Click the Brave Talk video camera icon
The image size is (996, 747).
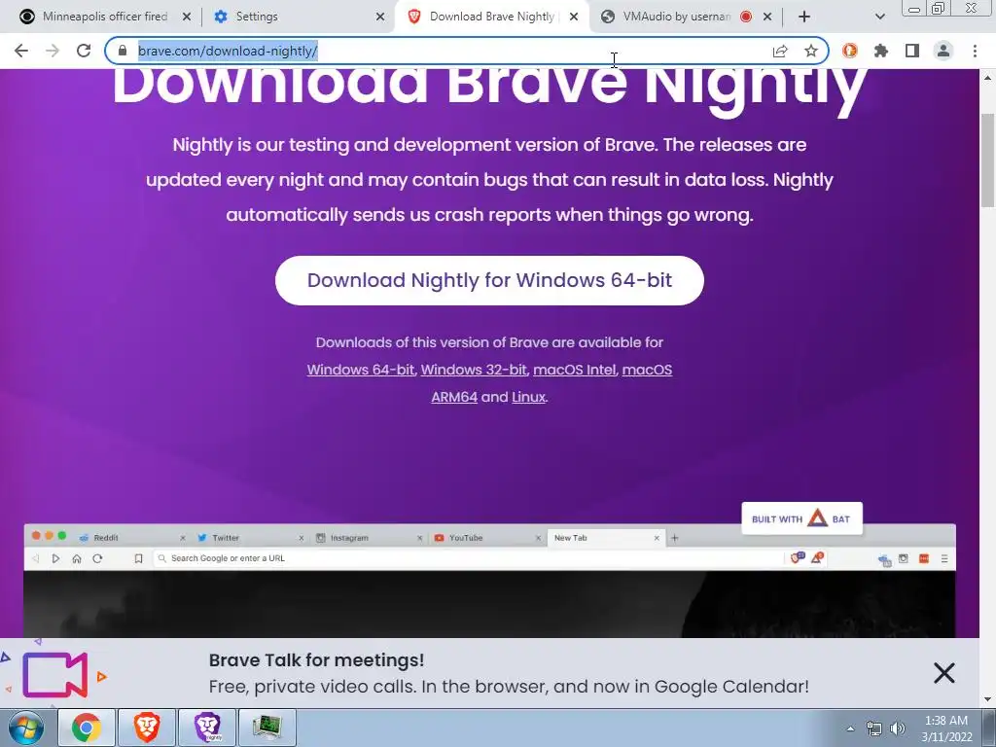click(55, 675)
